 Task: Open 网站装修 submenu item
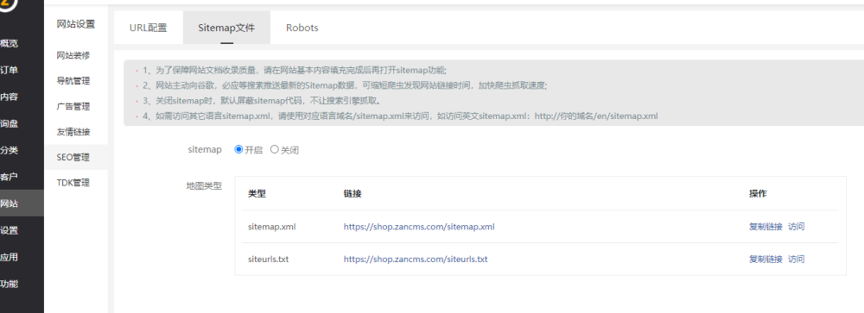73,55
